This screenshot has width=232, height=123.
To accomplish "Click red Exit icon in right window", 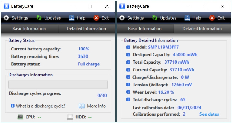I will [x=212, y=18].
